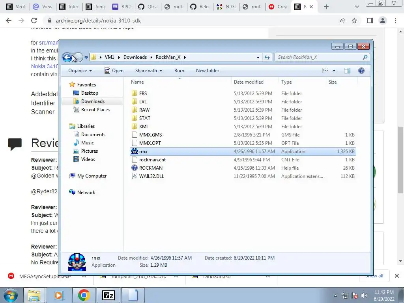404x303 pixels.
Task: Click Chrome's reload page button
Action: click(34, 21)
